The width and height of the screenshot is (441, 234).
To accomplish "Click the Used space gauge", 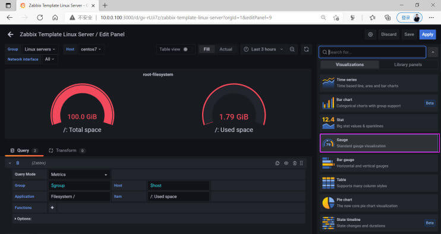I will pos(234,108).
